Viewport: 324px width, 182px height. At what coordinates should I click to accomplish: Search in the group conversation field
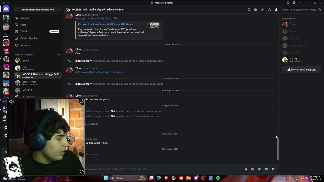click(302, 10)
